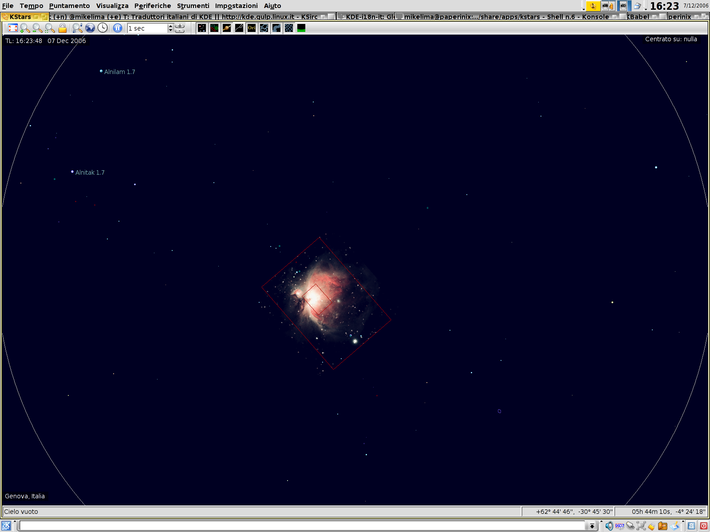Click the KDE K menu button
The height and width of the screenshot is (532, 710).
click(x=6, y=526)
